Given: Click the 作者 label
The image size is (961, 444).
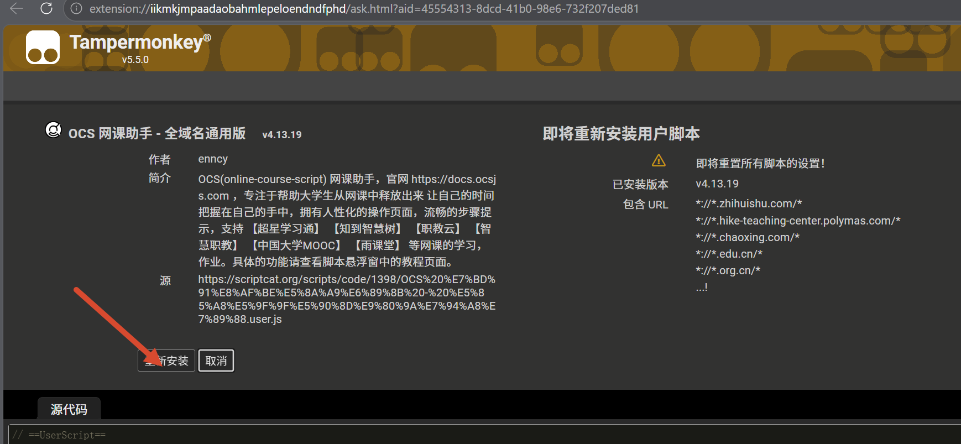Looking at the screenshot, I should pos(160,160).
